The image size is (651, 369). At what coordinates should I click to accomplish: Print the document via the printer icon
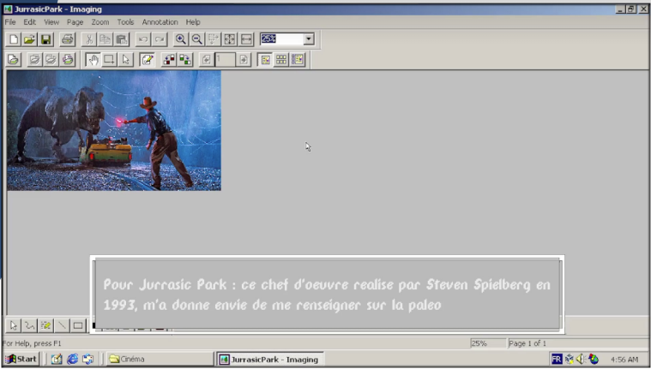pos(67,39)
